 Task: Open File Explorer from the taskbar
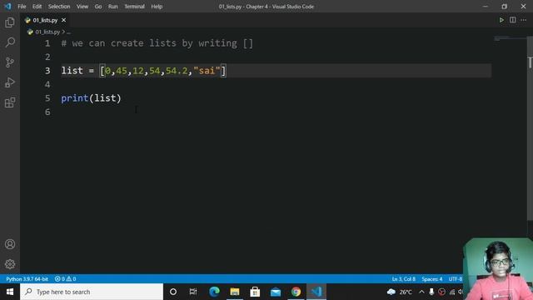pyautogui.click(x=235, y=292)
